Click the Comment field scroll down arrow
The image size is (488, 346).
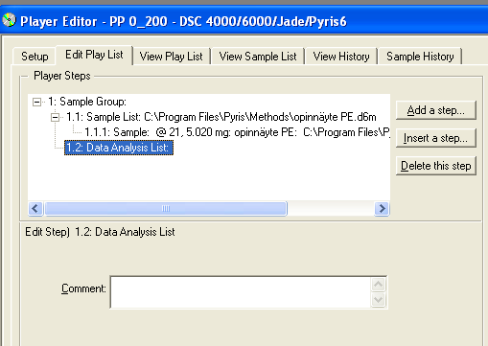coord(379,300)
